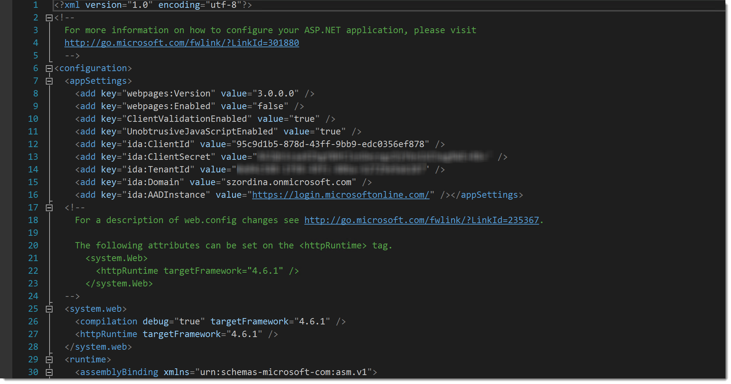This screenshot has height=384, width=731.
Task: Open the LinkId=301880 Microsoft link
Action: (181, 43)
